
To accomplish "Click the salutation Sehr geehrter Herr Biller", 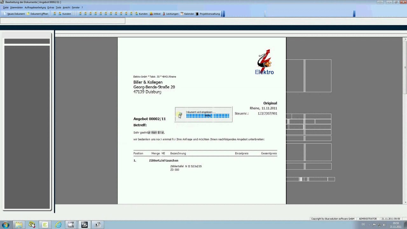I will click(x=149, y=133).
